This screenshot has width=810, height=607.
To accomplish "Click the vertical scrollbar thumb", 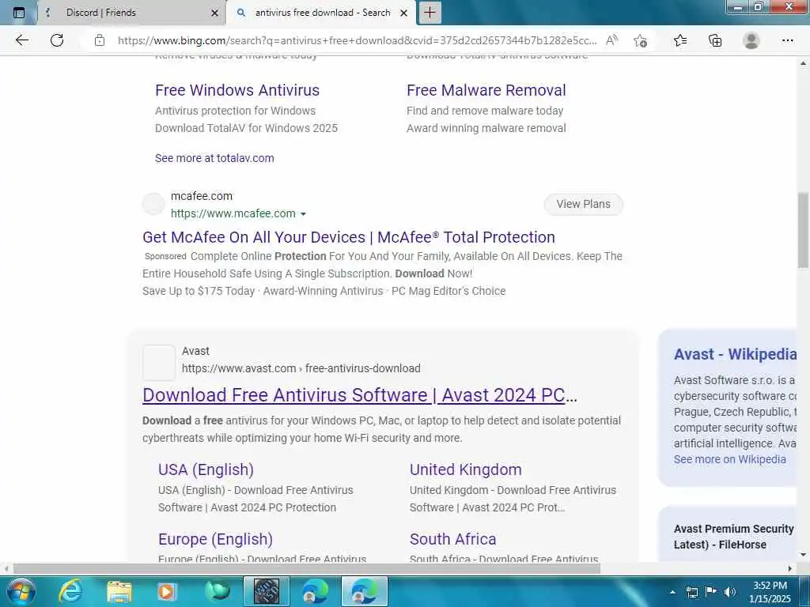I will point(803,230).
